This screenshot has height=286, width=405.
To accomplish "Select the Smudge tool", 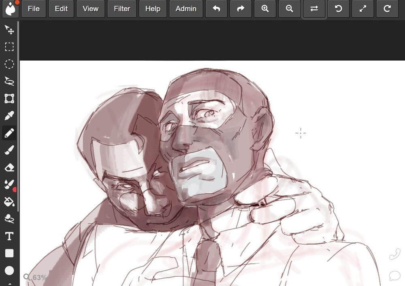I will pyautogui.click(x=9, y=219).
